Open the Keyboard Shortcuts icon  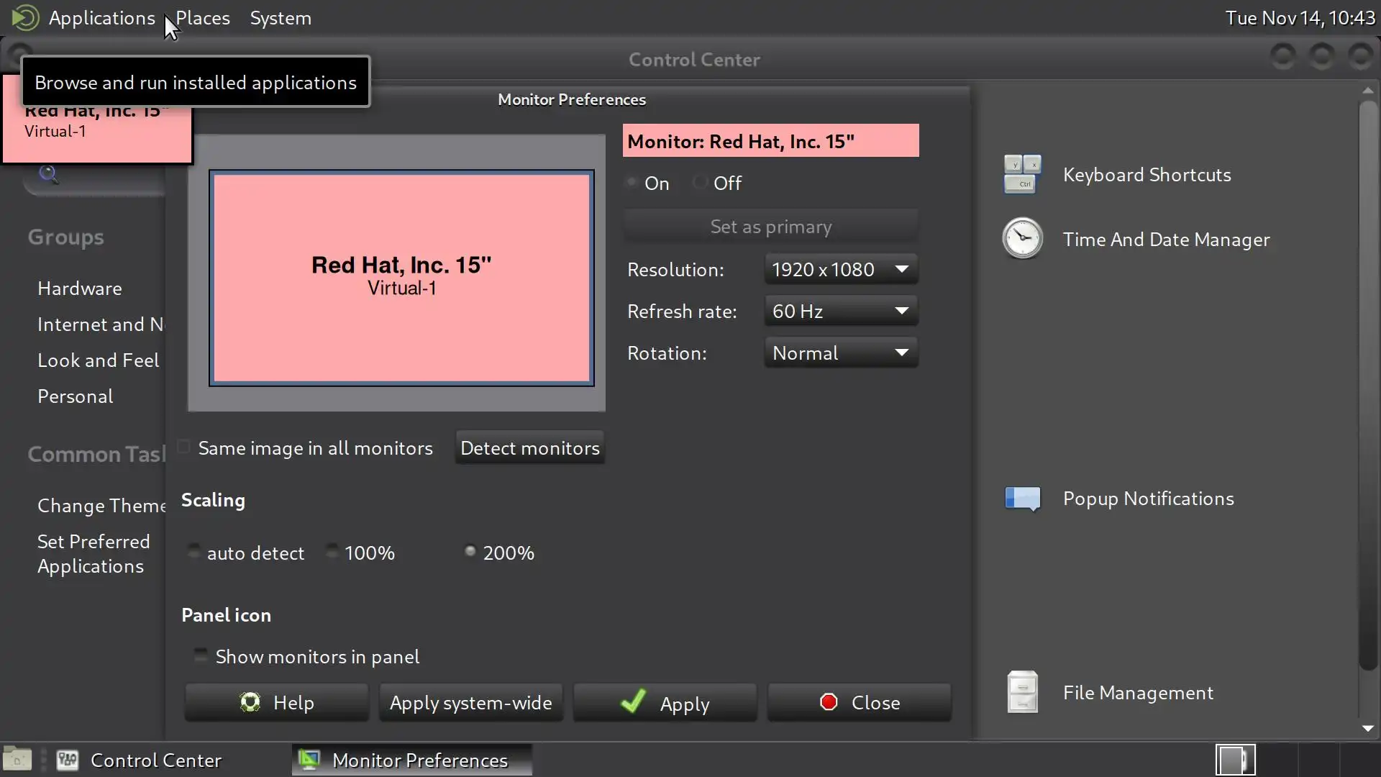[1022, 174]
